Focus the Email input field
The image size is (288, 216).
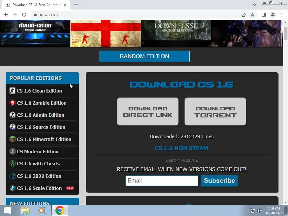(x=162, y=181)
